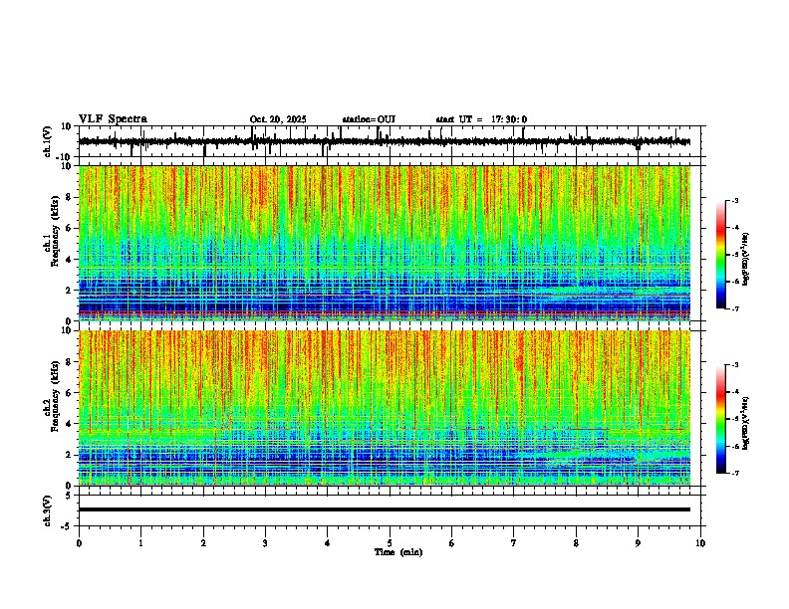Click the "-3" tick on the ch.1 colorbar
The image size is (789, 609).
(x=735, y=201)
